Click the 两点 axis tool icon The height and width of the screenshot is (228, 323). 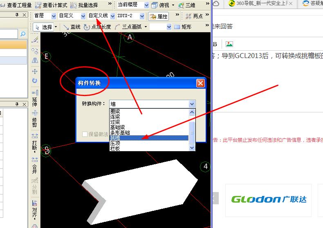pyautogui.click(x=188, y=16)
